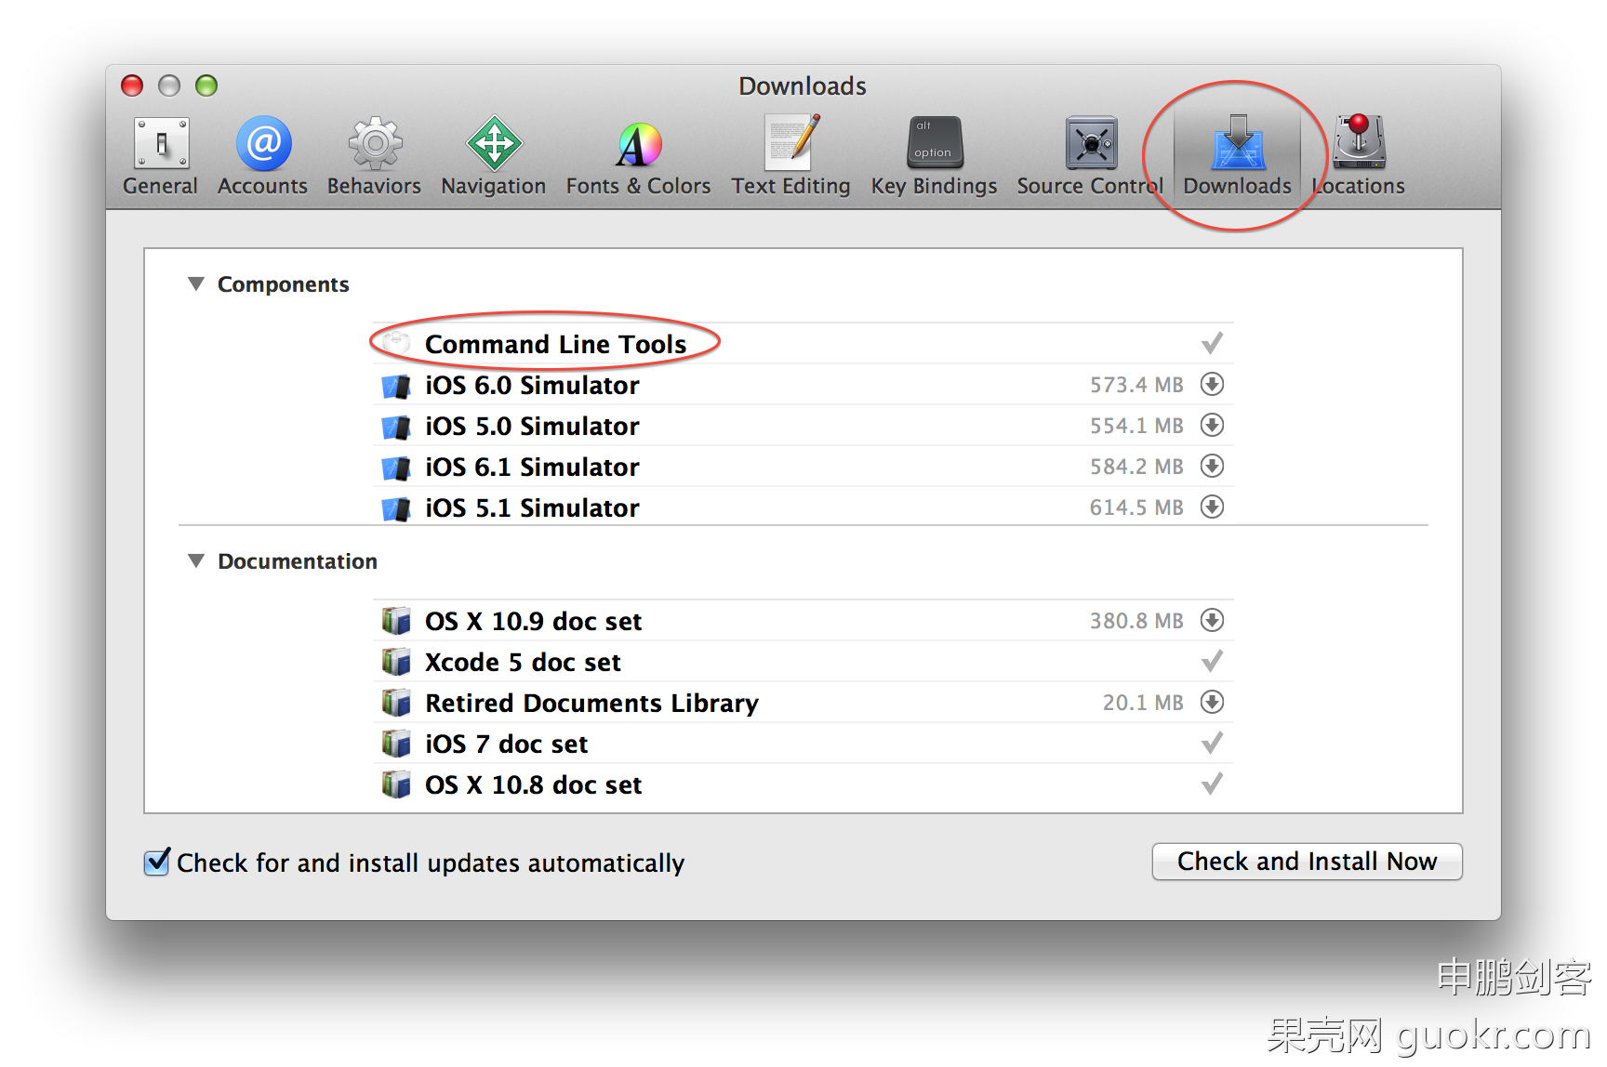Open the General preferences pane icon

pos(161,144)
